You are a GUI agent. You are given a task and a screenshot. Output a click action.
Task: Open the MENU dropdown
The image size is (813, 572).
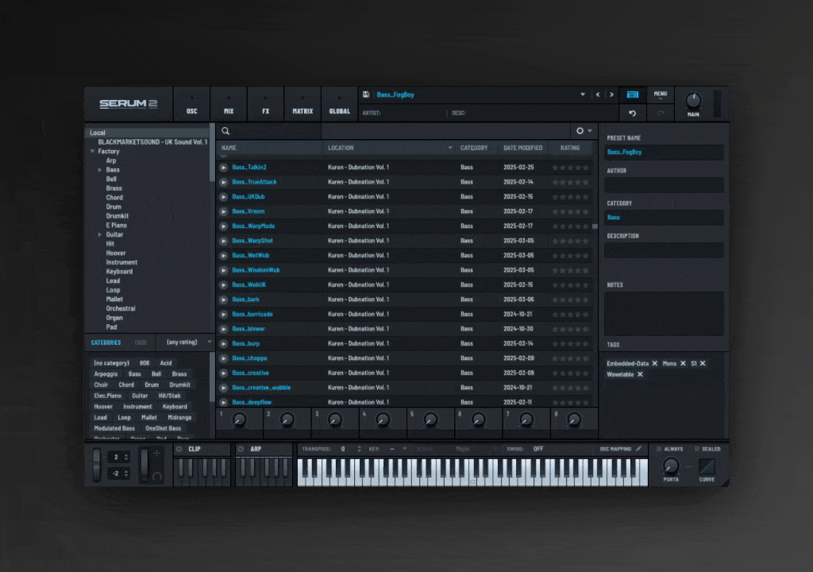pos(661,95)
